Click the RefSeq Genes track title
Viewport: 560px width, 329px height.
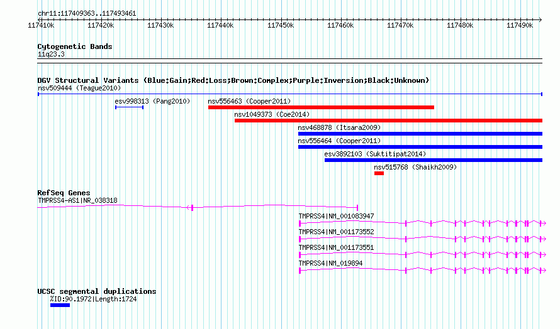(64, 193)
